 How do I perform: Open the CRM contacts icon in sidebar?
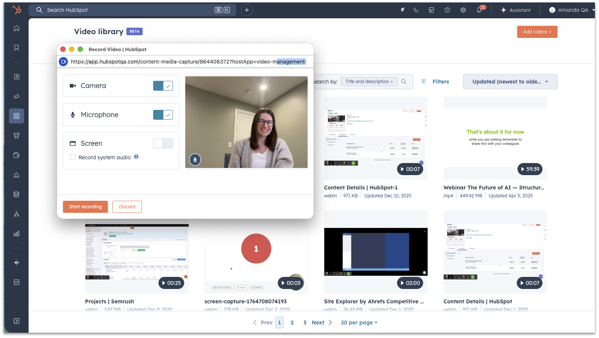(16, 77)
